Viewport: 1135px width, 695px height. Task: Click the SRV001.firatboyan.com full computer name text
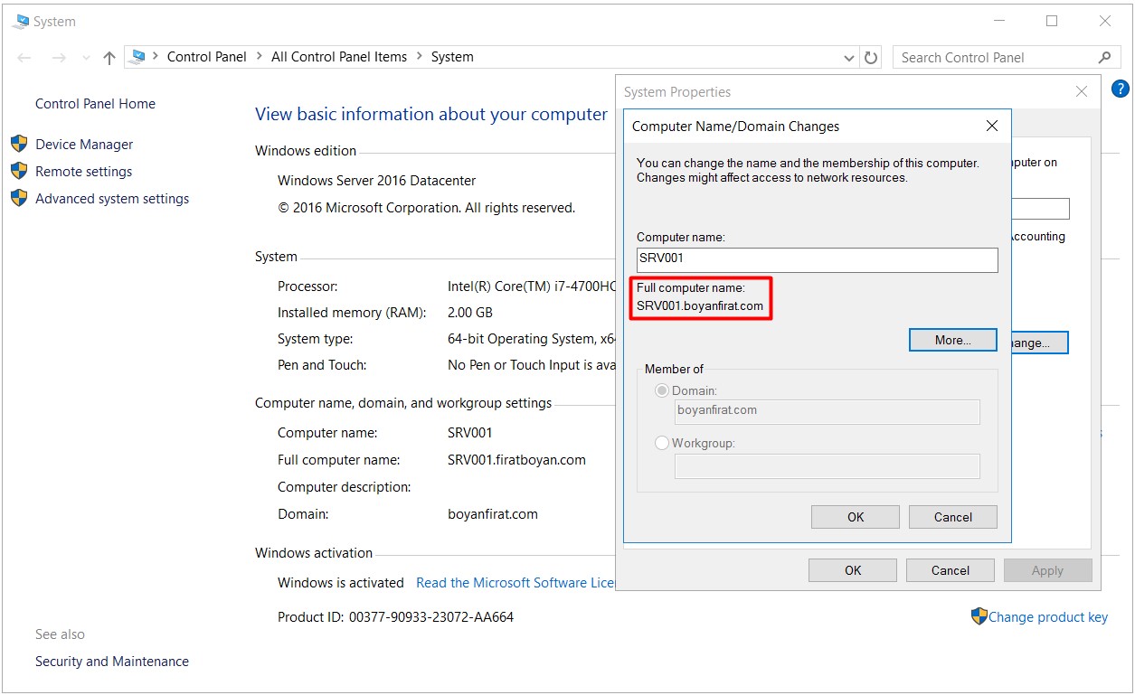516,460
